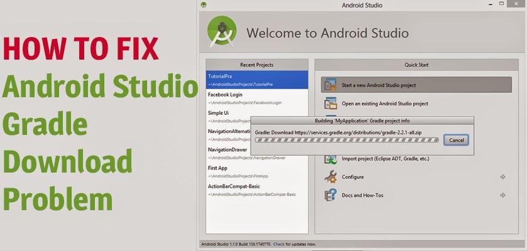Screen dimensions: 528x251
Task: Open the ActionBarCompat-Basic recent project
Action: click(257, 190)
